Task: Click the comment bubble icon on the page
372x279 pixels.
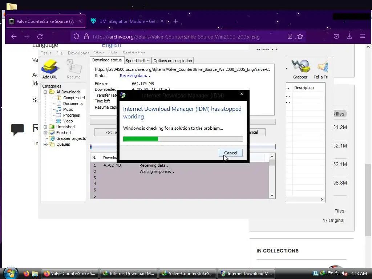Action: [17, 130]
